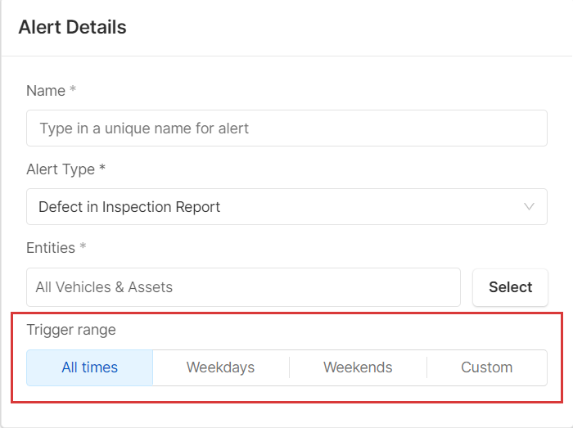The width and height of the screenshot is (573, 428).
Task: Click the Alert Type label
Action: point(61,169)
